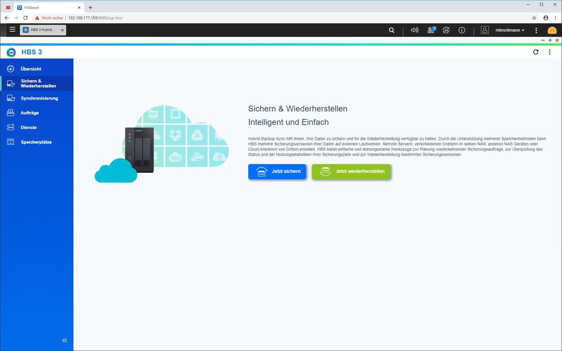Image resolution: width=562 pixels, height=351 pixels.
Task: Open the QTS more options dots
Action: (x=536, y=30)
